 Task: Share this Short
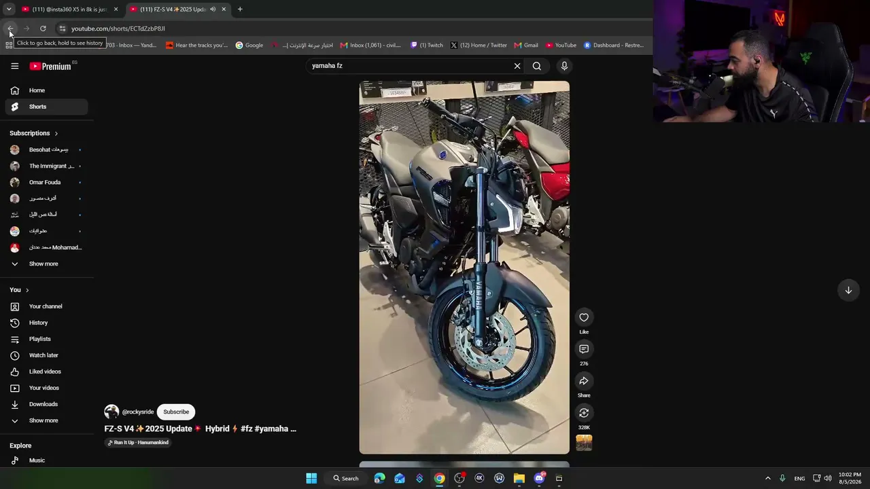pyautogui.click(x=584, y=381)
